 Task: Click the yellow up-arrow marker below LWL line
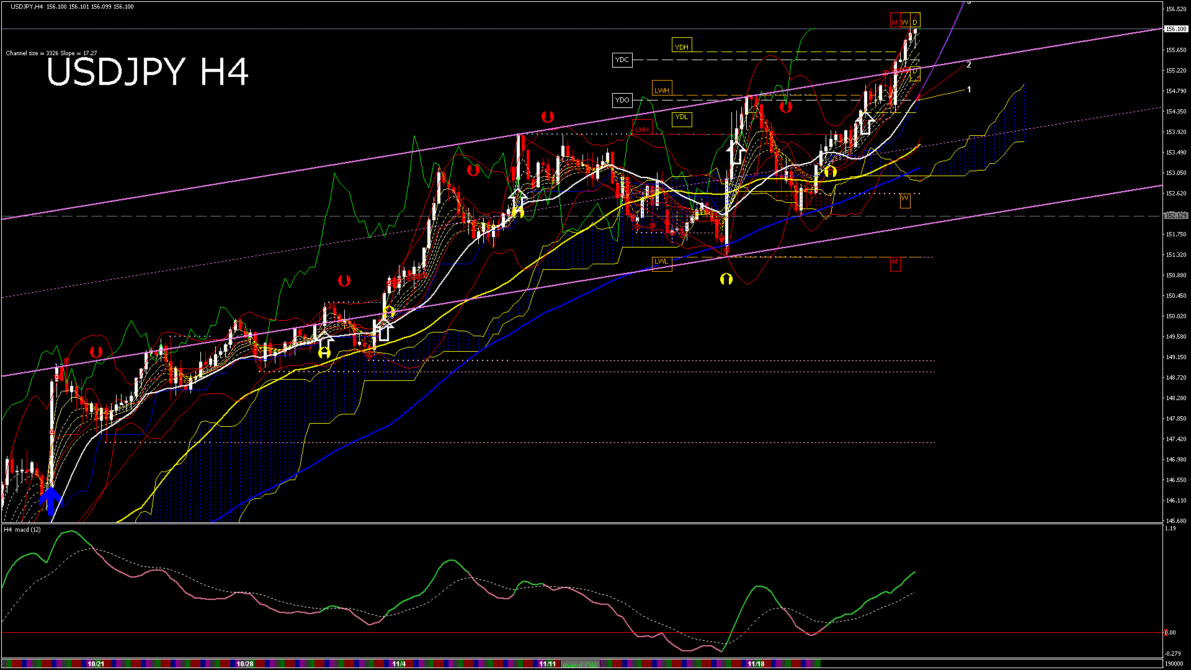(726, 279)
